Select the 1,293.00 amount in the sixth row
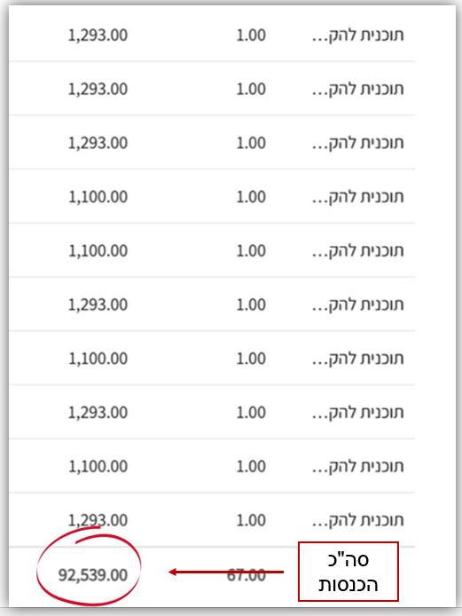The width and height of the screenshot is (462, 616). [x=98, y=304]
